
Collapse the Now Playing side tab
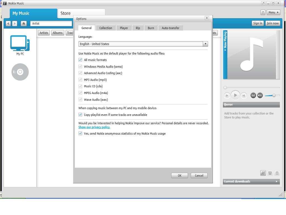coord(225,55)
